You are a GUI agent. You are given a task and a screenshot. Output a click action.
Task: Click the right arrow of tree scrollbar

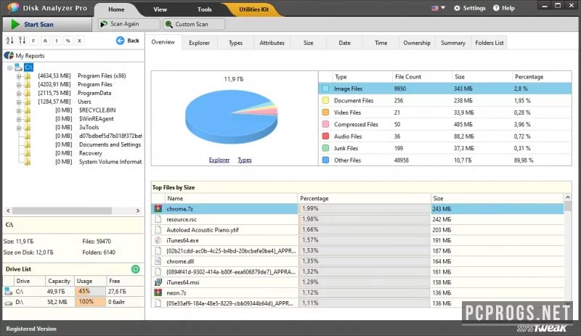coord(138,210)
